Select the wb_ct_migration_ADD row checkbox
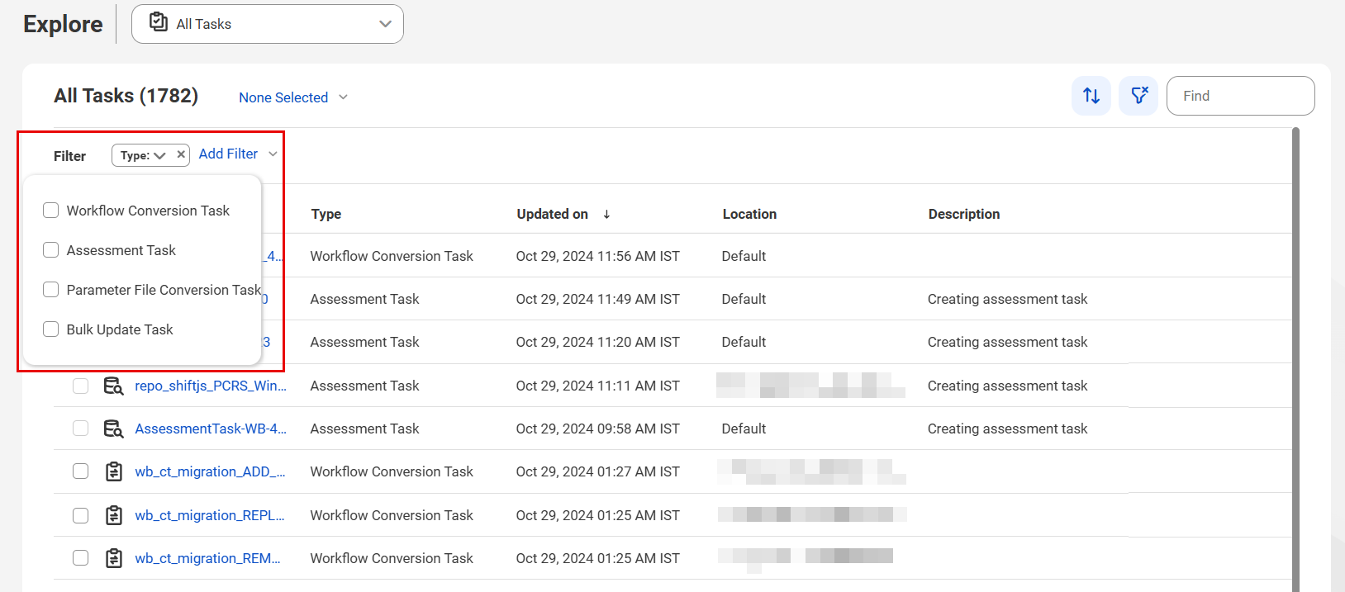Screen dimensions: 1345x592 (80, 471)
